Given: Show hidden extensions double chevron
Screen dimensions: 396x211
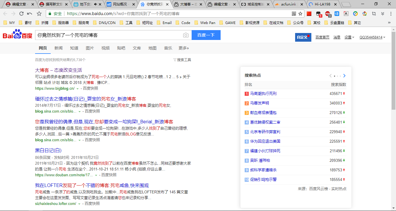Looking at the screenshot, I should [383, 14].
